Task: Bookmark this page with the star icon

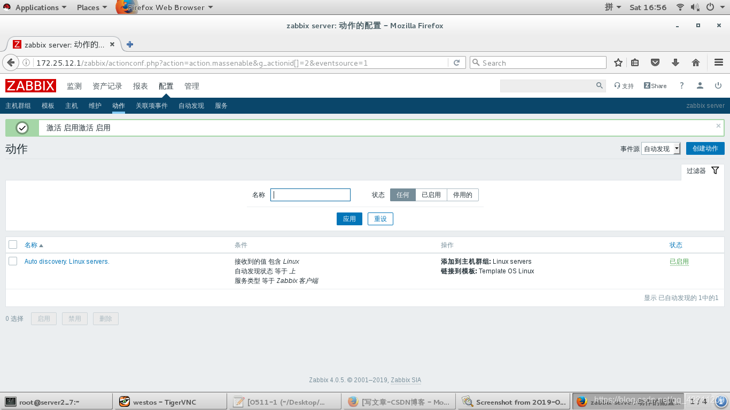Action: pyautogui.click(x=618, y=62)
